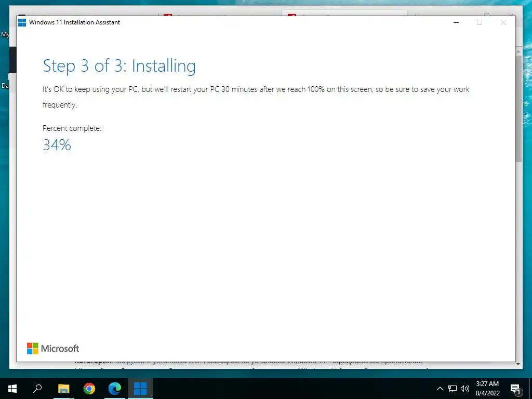Click the 'Step 3 of 3: Installing' heading
The image size is (532, 399).
coord(119,66)
